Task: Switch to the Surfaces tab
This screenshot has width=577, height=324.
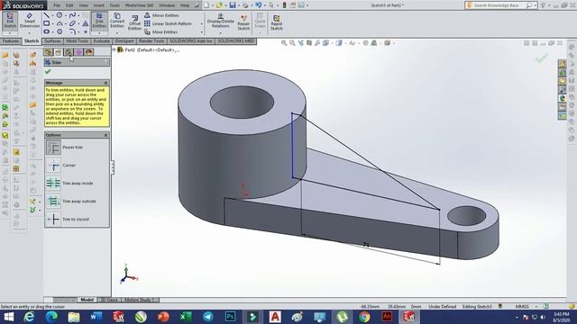Action: (52, 41)
